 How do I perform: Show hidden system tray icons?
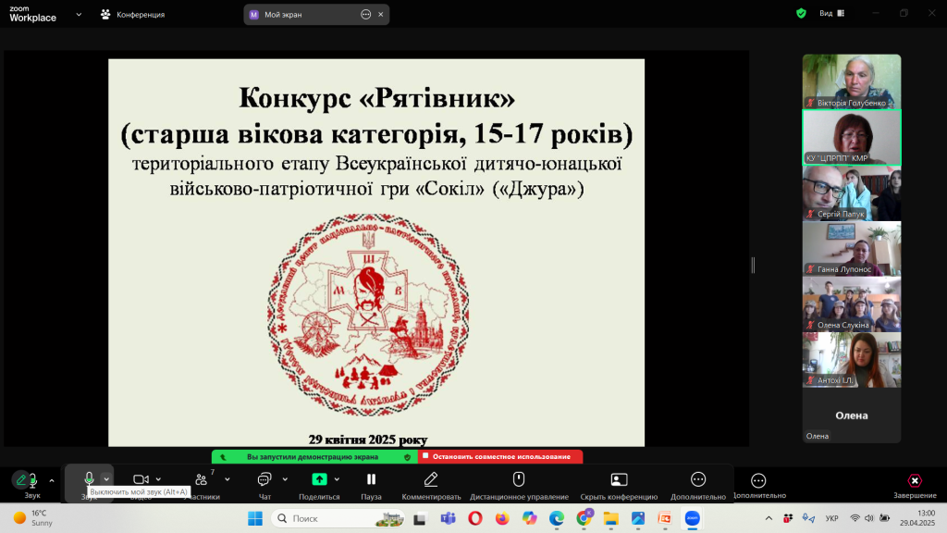tap(769, 518)
